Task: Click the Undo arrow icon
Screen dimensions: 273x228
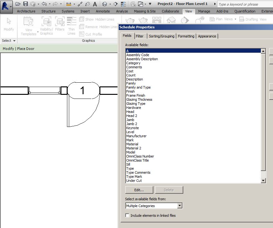Action: tap(44, 4)
